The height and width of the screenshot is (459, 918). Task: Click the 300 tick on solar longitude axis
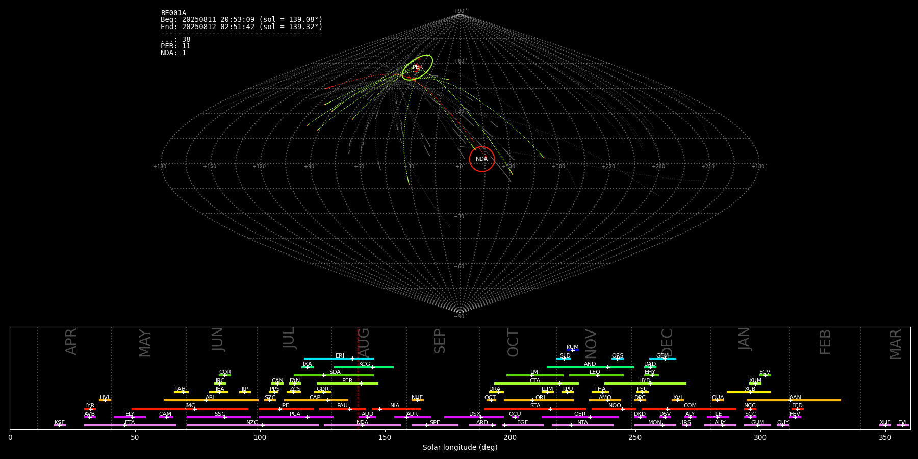tap(760, 437)
